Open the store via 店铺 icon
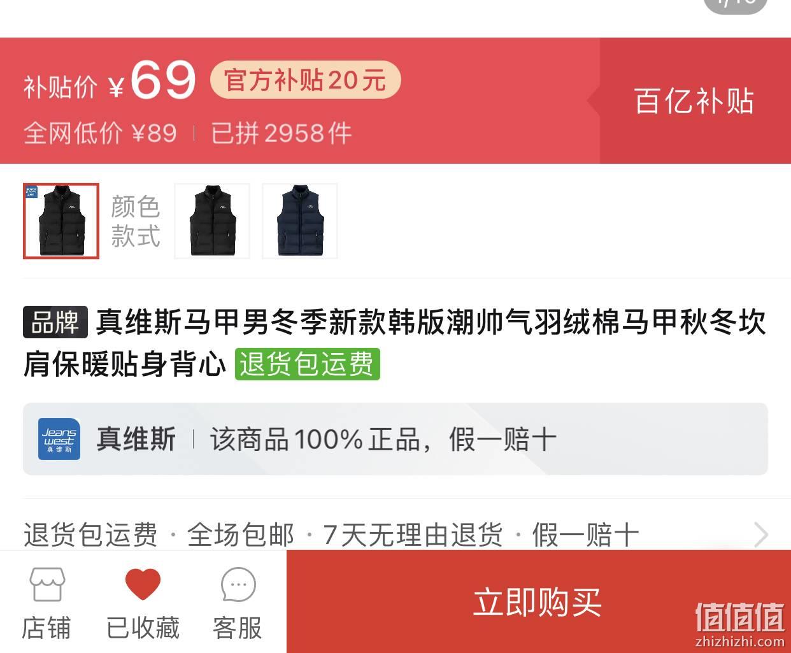The image size is (791, 653). click(46, 603)
